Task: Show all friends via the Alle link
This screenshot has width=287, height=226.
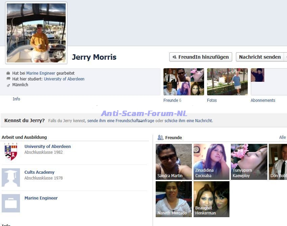Action: coord(282,137)
